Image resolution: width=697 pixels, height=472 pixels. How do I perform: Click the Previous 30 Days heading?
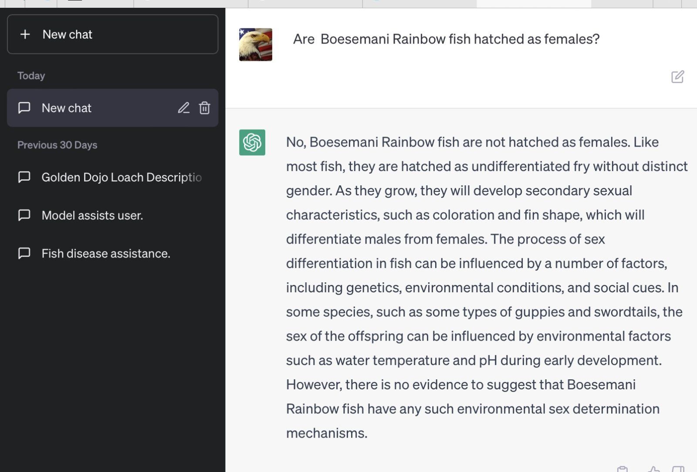pyautogui.click(x=57, y=145)
